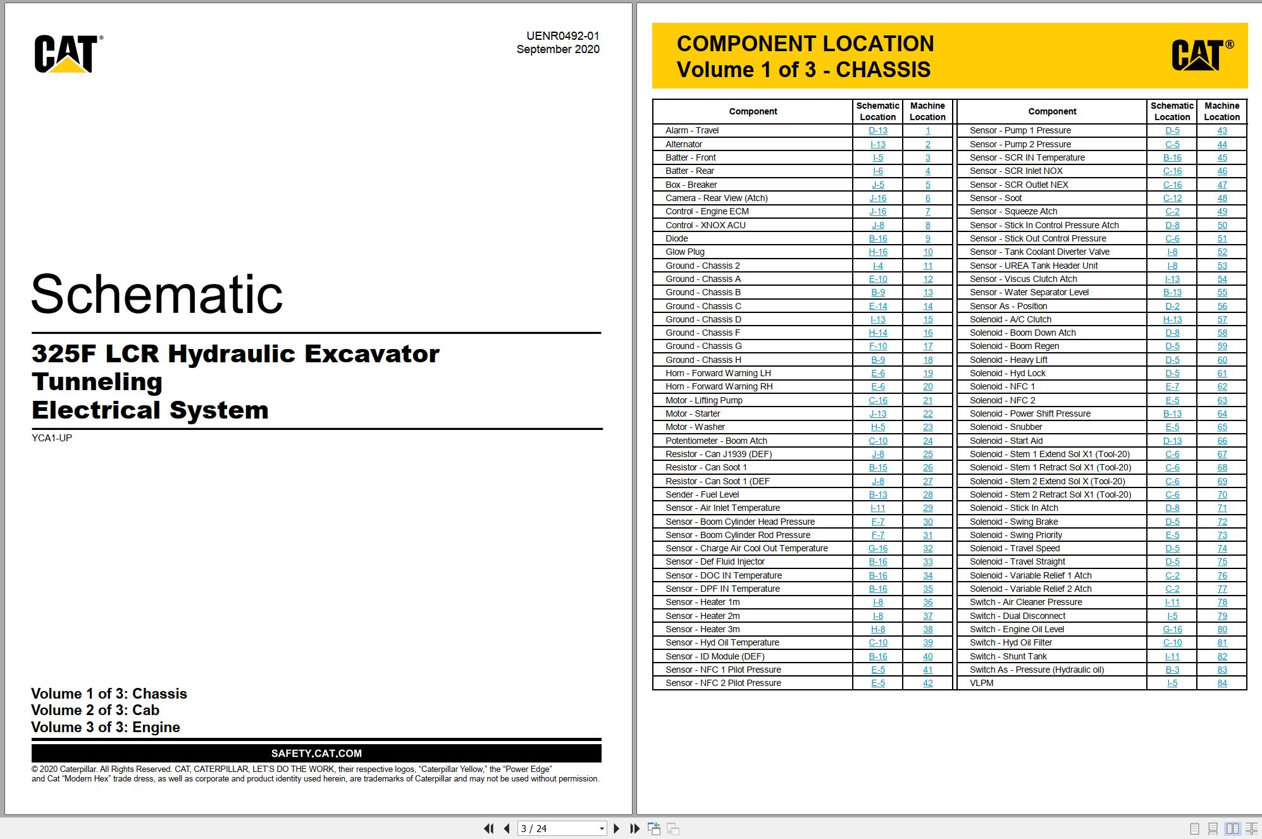Open machine location 81 for Switch - Hyd Oil Filter
Viewport: 1262px width, 839px height.
tap(1222, 642)
